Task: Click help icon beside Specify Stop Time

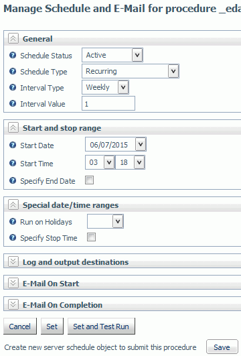Action: [x=13, y=237]
